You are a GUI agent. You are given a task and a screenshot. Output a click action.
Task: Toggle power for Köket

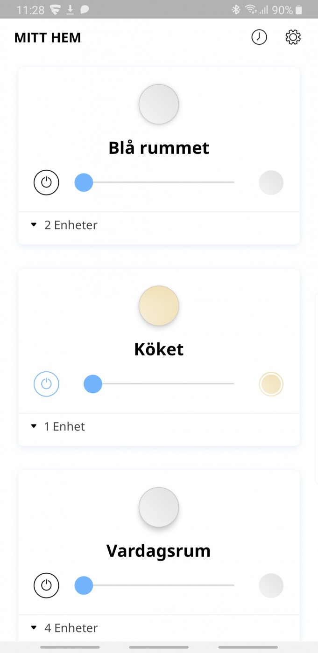pyautogui.click(x=46, y=384)
